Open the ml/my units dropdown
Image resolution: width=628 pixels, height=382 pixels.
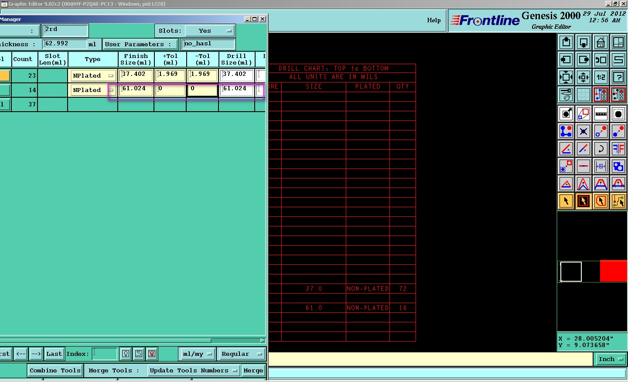(197, 354)
